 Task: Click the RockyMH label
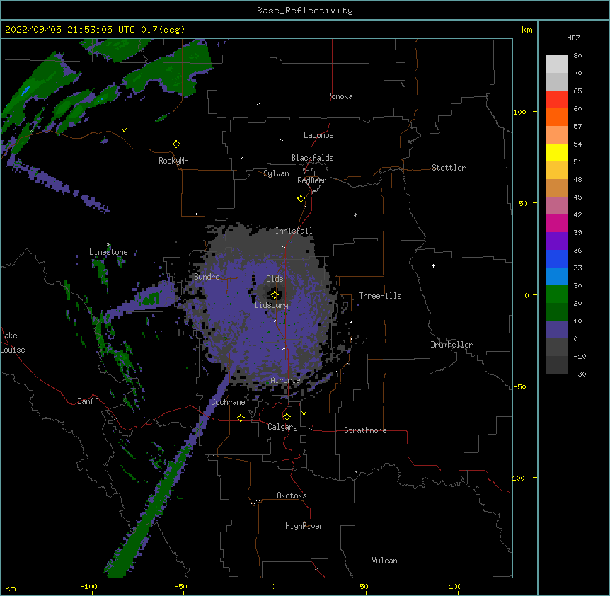point(173,161)
